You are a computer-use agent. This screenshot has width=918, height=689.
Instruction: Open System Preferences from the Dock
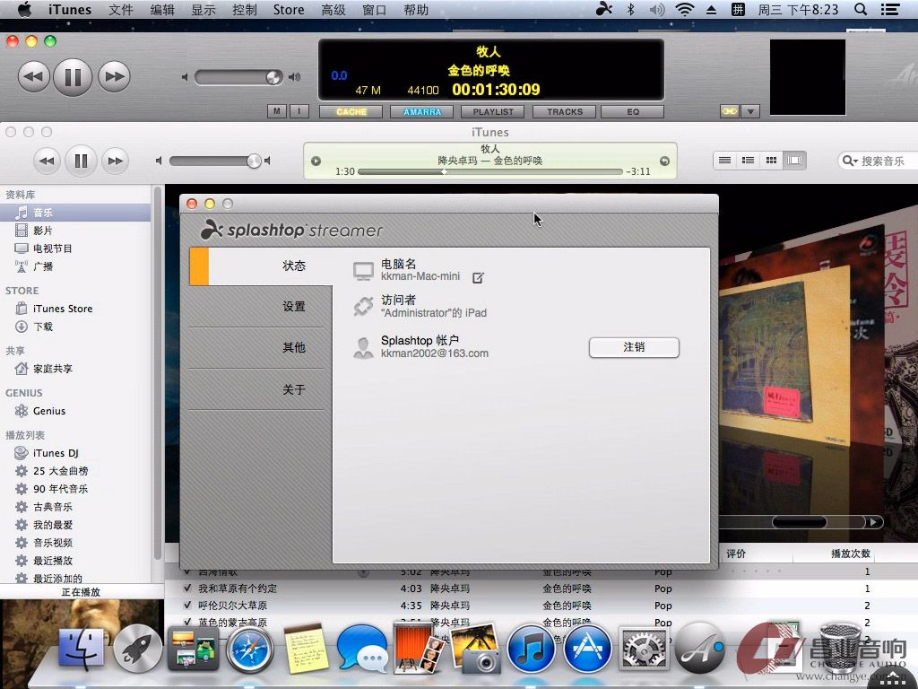pyautogui.click(x=644, y=650)
